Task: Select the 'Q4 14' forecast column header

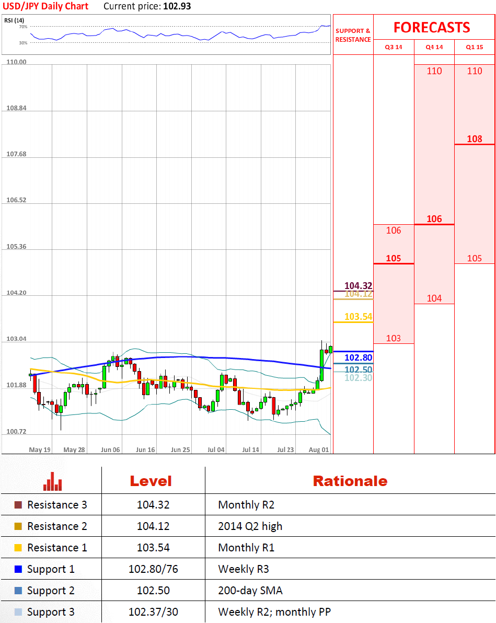Action: pos(434,47)
